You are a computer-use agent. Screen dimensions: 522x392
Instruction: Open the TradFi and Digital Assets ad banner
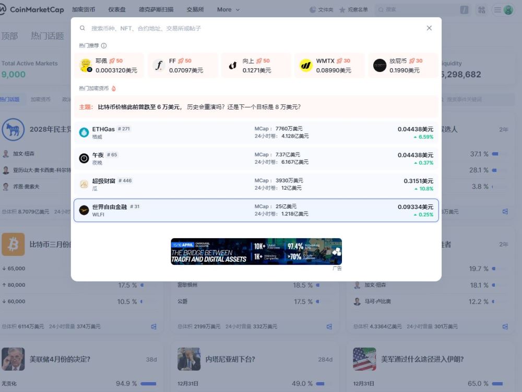(256, 251)
